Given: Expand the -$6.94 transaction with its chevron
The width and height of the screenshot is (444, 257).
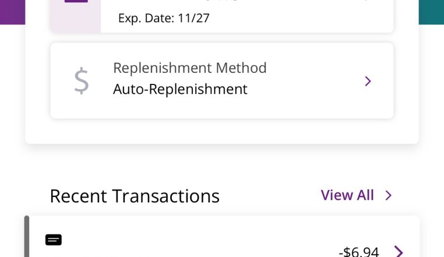Looking at the screenshot, I should 399,251.
